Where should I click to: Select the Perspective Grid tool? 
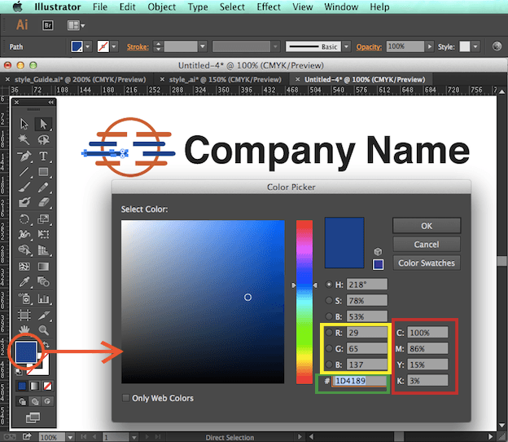[x=43, y=250]
